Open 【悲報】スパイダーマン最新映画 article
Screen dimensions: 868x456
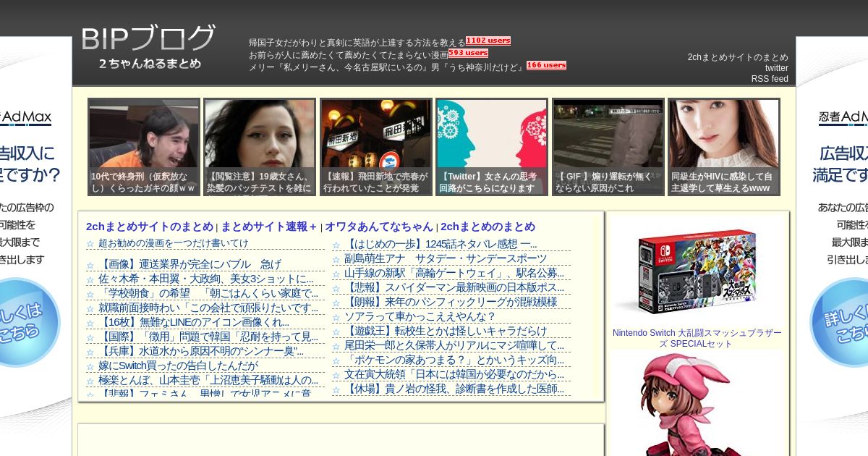tap(454, 287)
